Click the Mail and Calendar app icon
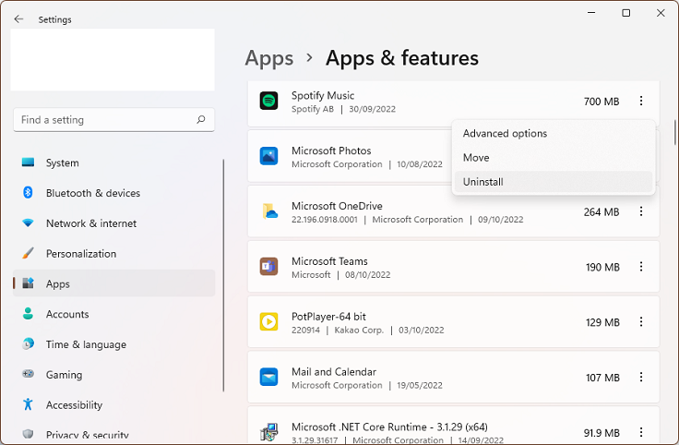 tap(268, 377)
